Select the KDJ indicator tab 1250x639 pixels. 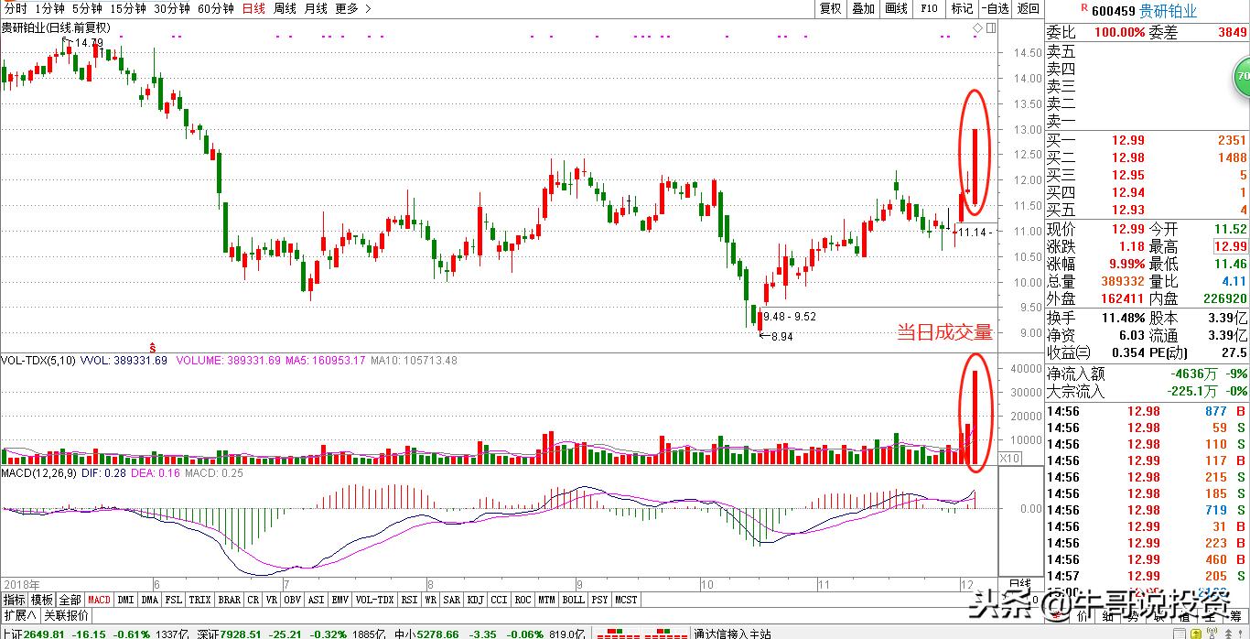(475, 600)
